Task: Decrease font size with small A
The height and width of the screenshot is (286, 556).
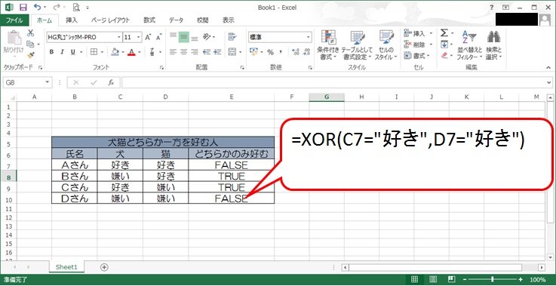Action: (159, 37)
